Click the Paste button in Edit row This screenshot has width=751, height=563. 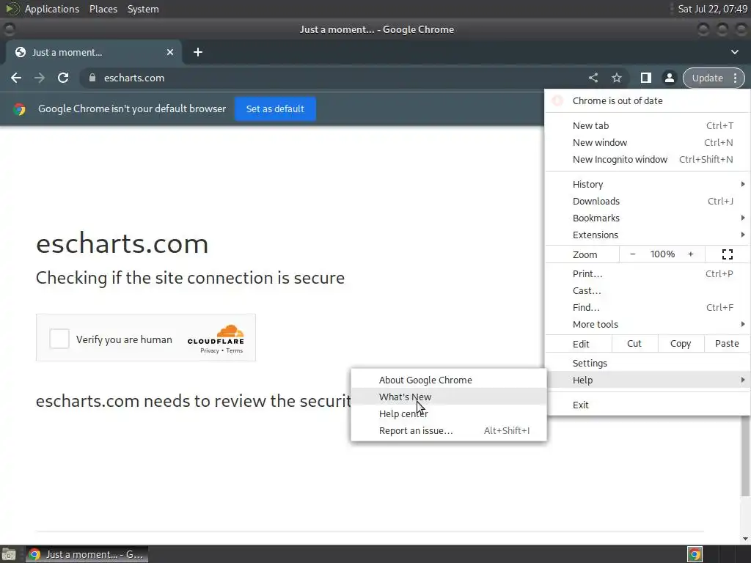point(727,343)
